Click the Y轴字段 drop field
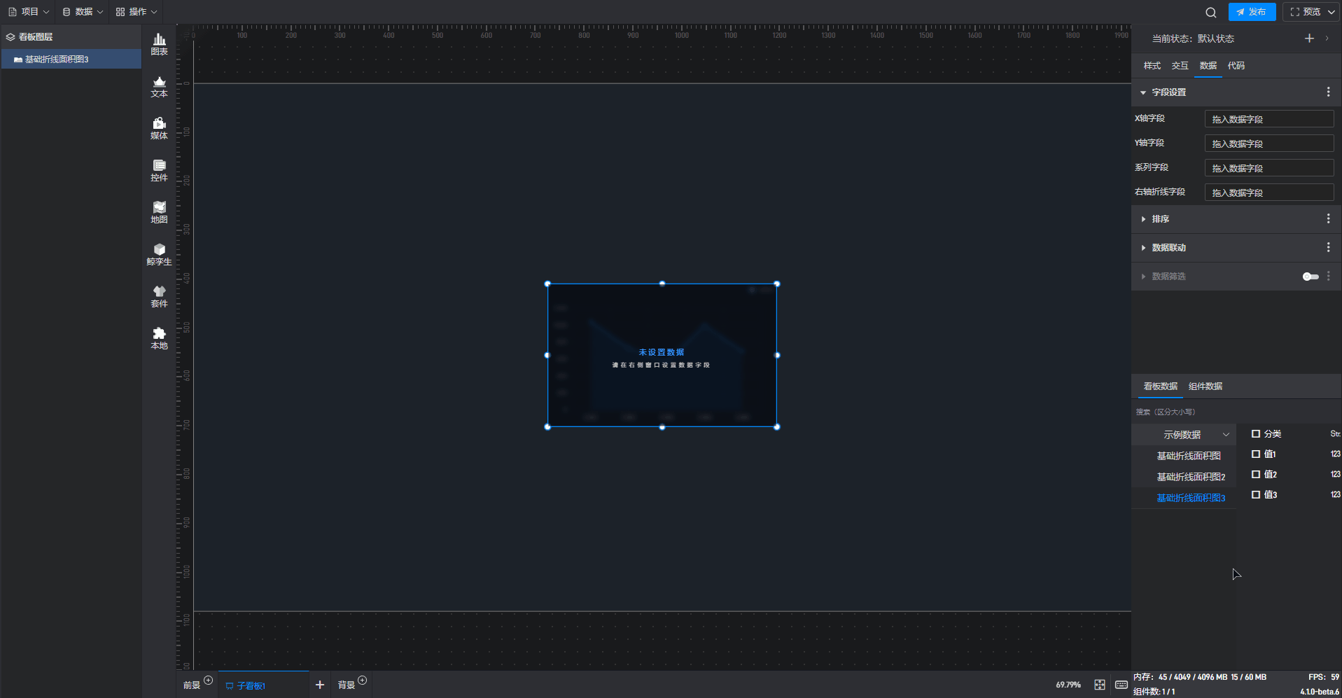 point(1268,144)
